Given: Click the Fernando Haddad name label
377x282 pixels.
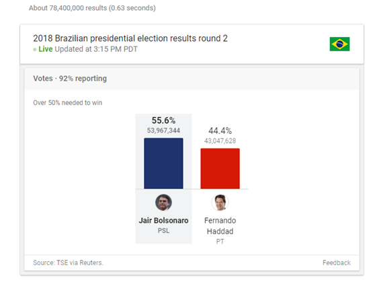Looking at the screenshot, I should pyautogui.click(x=220, y=225).
